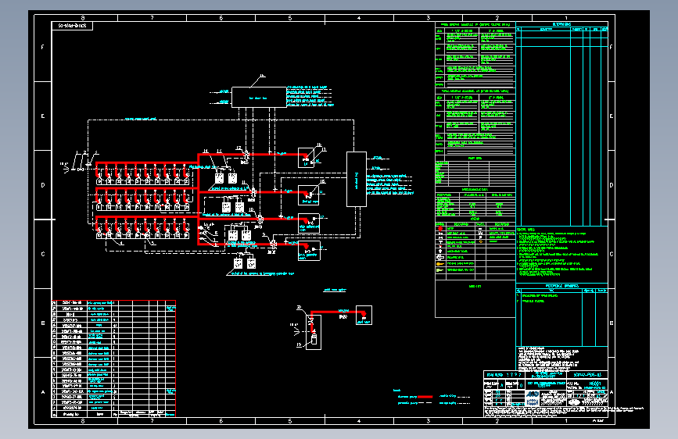Select the valve symbol beside callout 11
Screen dimensions: 678x439
pyautogui.click(x=253, y=192)
